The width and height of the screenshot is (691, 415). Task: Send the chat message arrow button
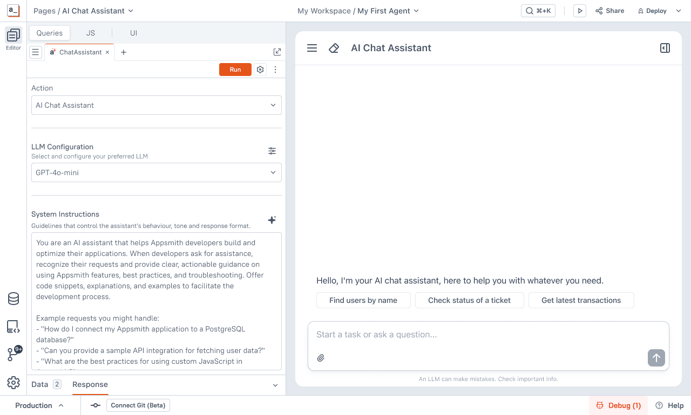point(656,357)
